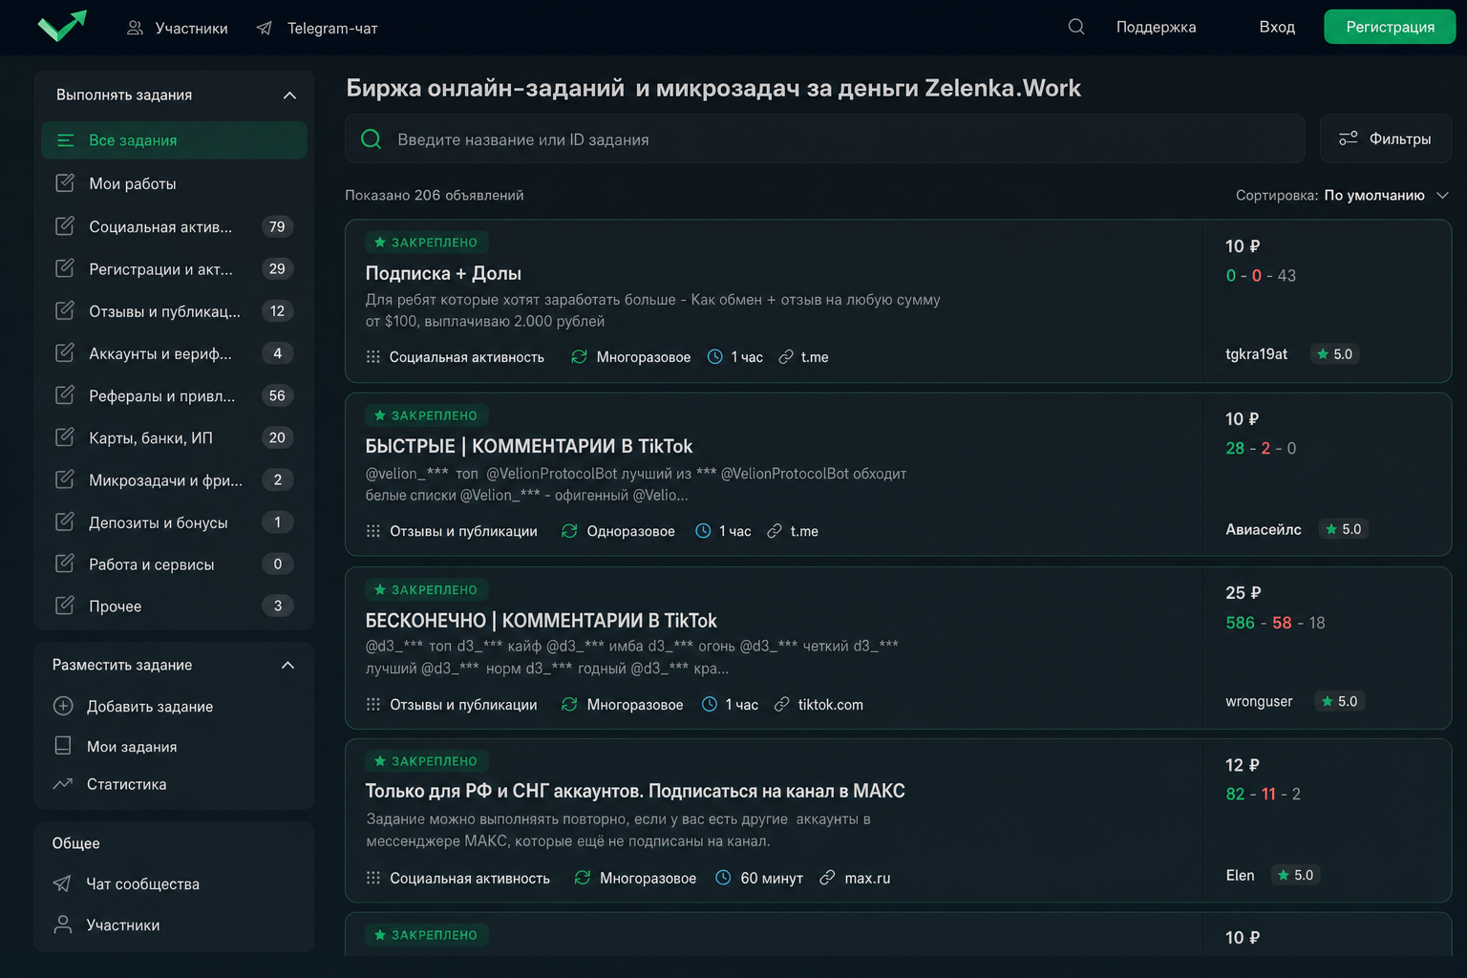Open Работа и сервисы category

174,563
